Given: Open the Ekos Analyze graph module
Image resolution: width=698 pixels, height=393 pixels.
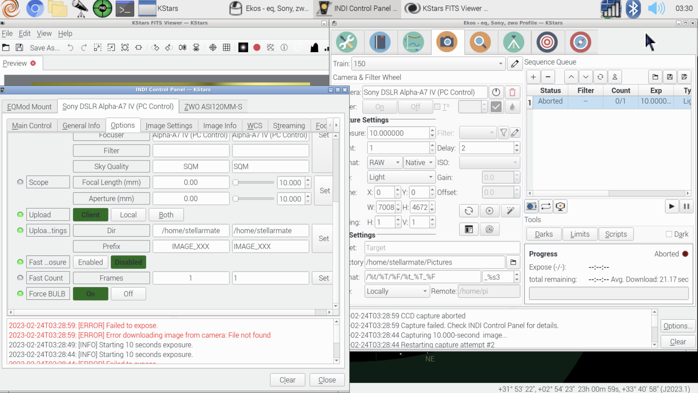Looking at the screenshot, I should 413,42.
